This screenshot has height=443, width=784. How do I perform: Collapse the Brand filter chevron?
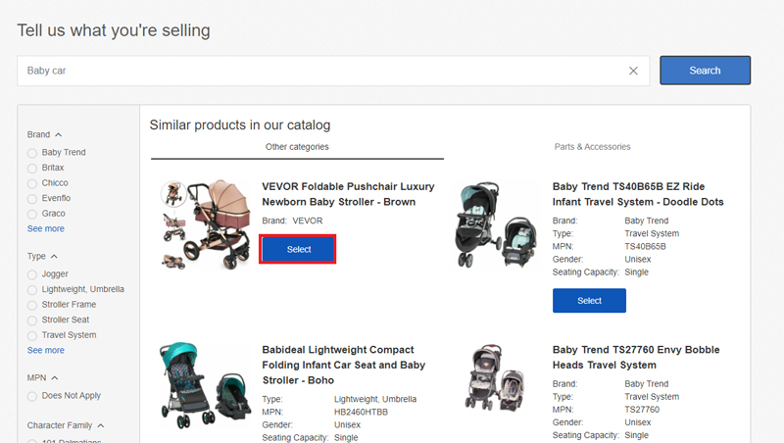pos(59,134)
